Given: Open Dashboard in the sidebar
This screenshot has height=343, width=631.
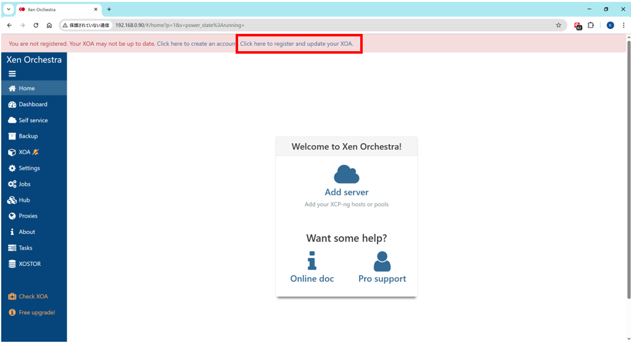Looking at the screenshot, I should coord(33,104).
